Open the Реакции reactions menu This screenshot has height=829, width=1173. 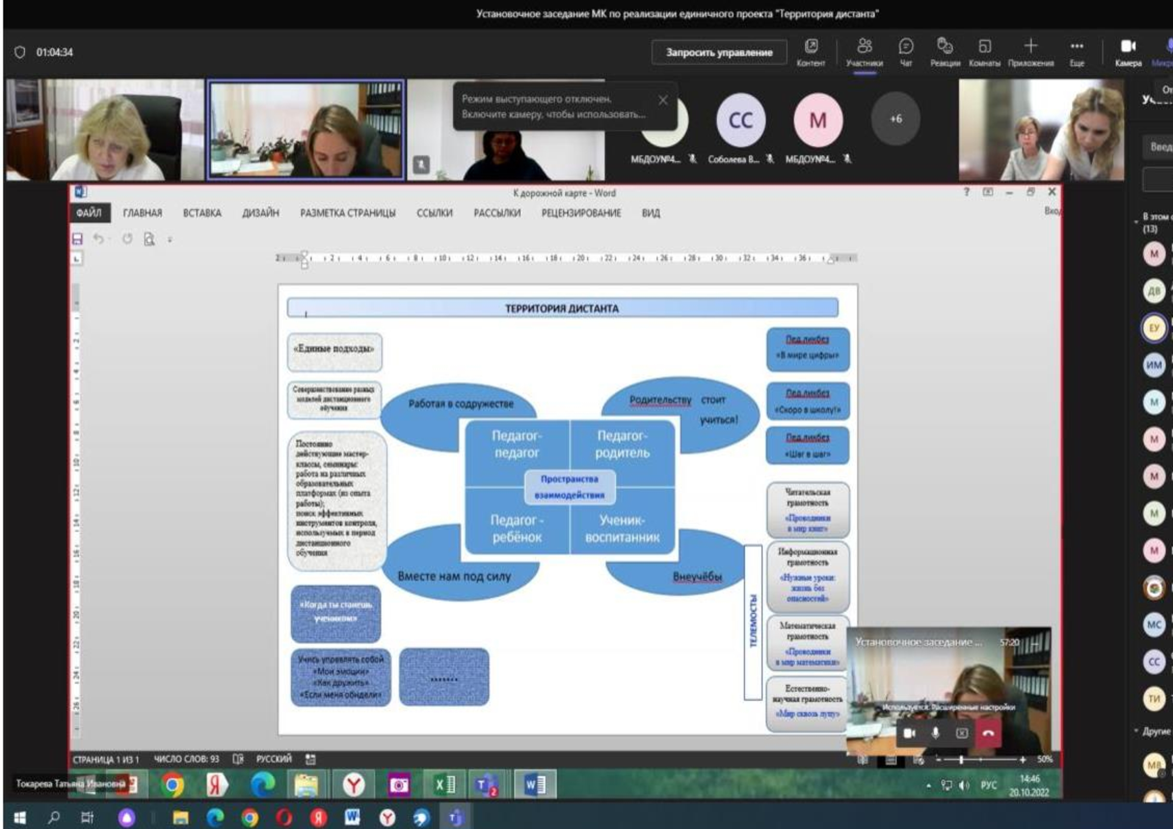(945, 53)
